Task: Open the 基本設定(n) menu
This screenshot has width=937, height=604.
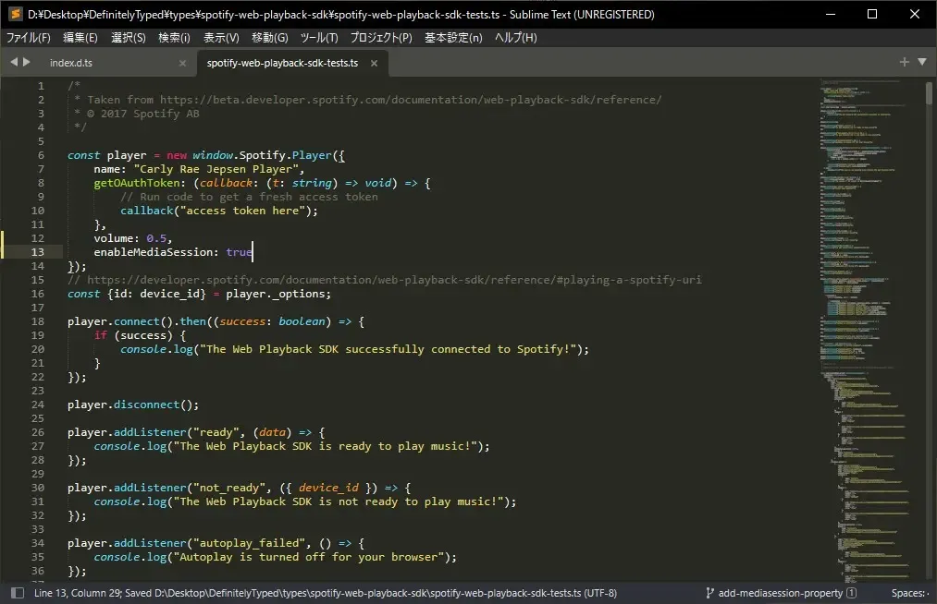Action: pyautogui.click(x=453, y=38)
